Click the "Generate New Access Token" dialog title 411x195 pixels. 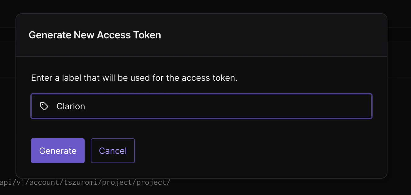[95, 35]
